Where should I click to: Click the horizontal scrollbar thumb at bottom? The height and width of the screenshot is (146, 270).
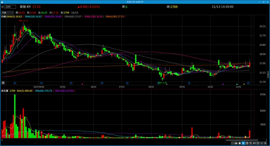click(242, 140)
